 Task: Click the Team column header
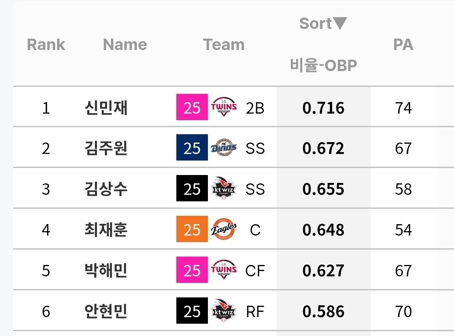(224, 44)
